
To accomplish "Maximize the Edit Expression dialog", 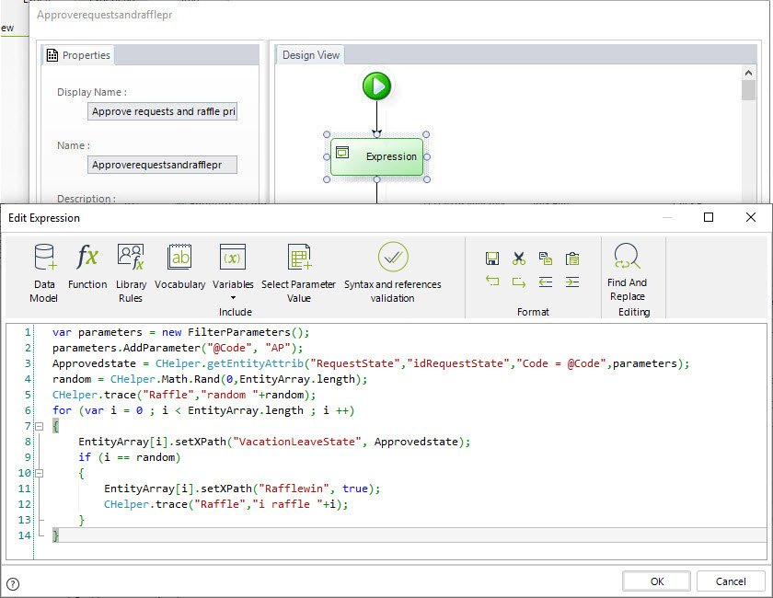I will (709, 217).
